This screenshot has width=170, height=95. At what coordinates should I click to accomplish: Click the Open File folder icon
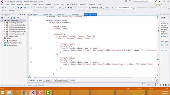click(16, 8)
